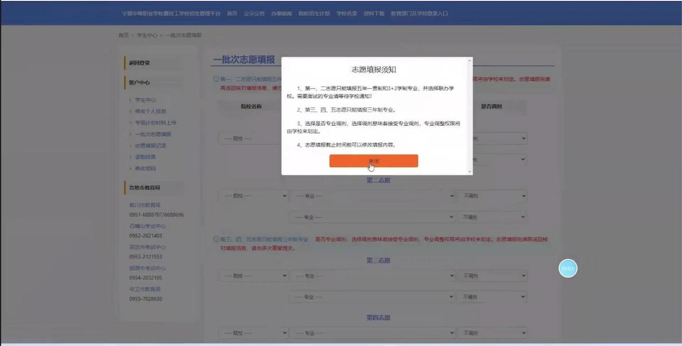Open 院校招生计划 navigation item
The width and height of the screenshot is (682, 346).
coord(314,13)
